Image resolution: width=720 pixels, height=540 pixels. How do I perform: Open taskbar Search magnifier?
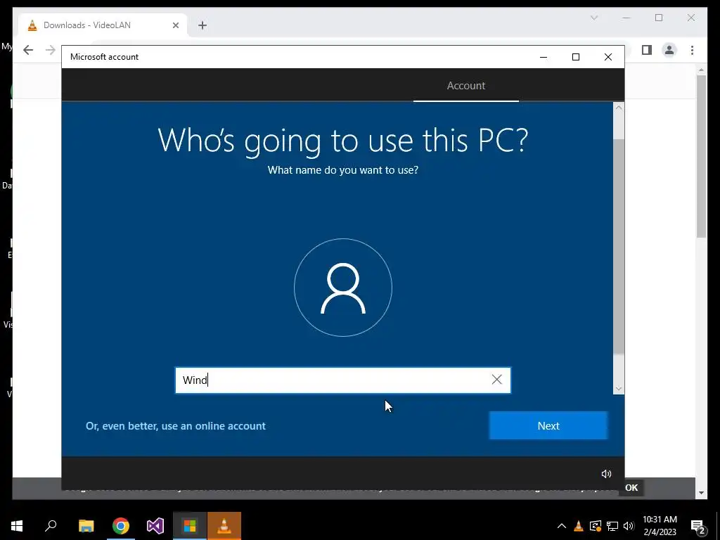(x=51, y=526)
